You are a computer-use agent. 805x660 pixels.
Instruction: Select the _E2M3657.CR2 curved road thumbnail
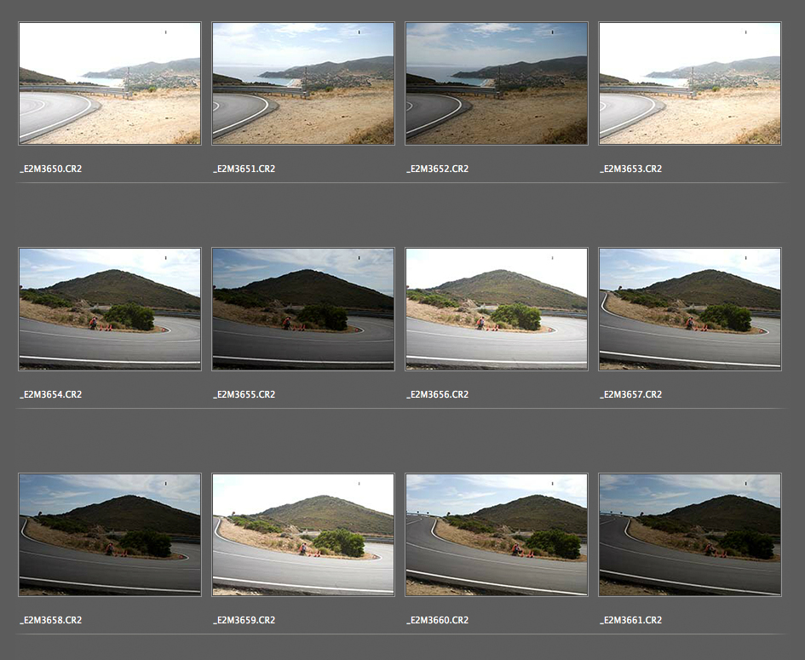coord(690,309)
